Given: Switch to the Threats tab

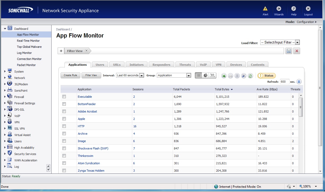Looking at the screenshot, I should point(185,65).
